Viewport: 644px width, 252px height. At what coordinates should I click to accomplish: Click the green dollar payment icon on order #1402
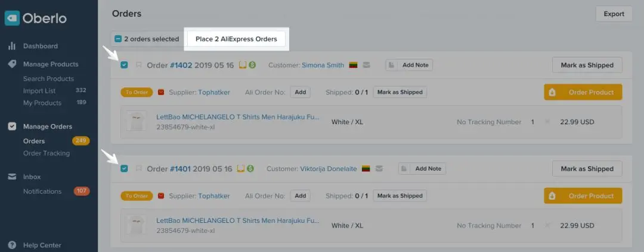[x=252, y=65]
